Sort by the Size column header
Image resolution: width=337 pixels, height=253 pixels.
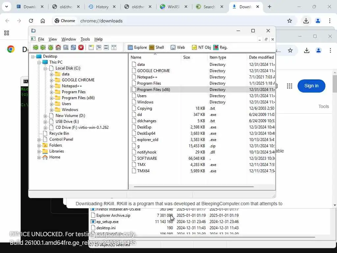coord(194,57)
